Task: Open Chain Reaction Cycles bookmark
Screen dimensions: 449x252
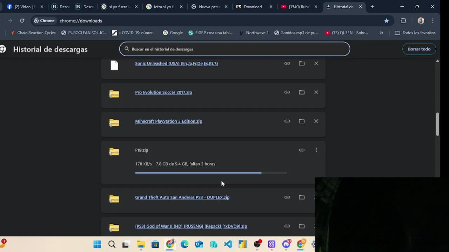Action: click(33, 33)
